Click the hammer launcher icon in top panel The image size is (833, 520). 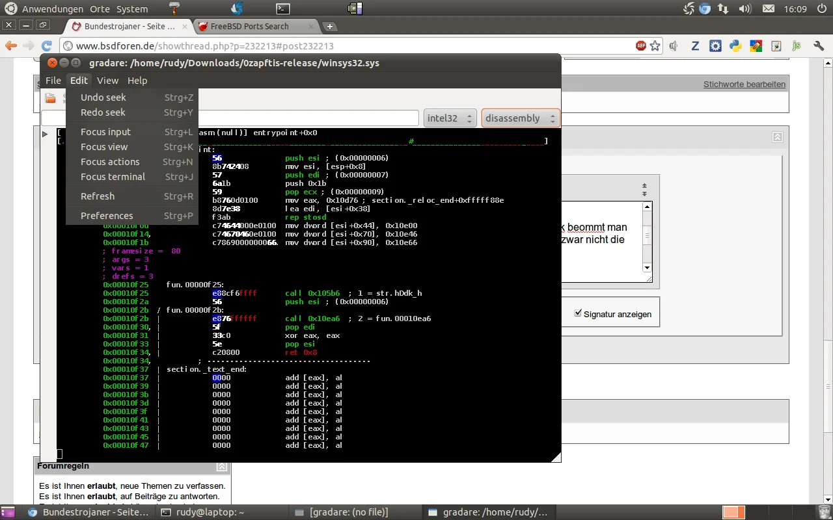[174, 8]
